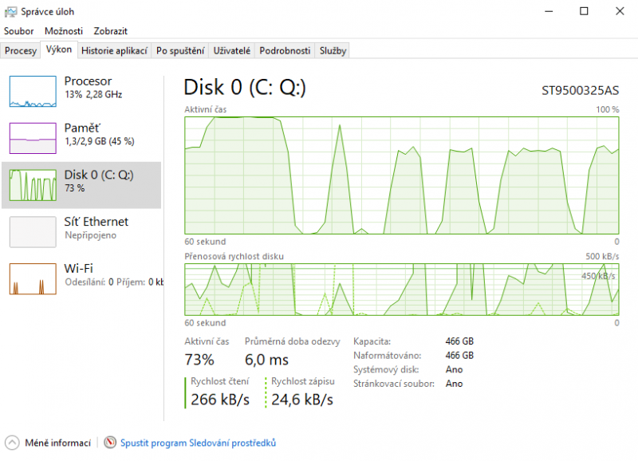Open Spustit program Sledování prostředků link
The height and width of the screenshot is (461, 638).
pyautogui.click(x=198, y=443)
